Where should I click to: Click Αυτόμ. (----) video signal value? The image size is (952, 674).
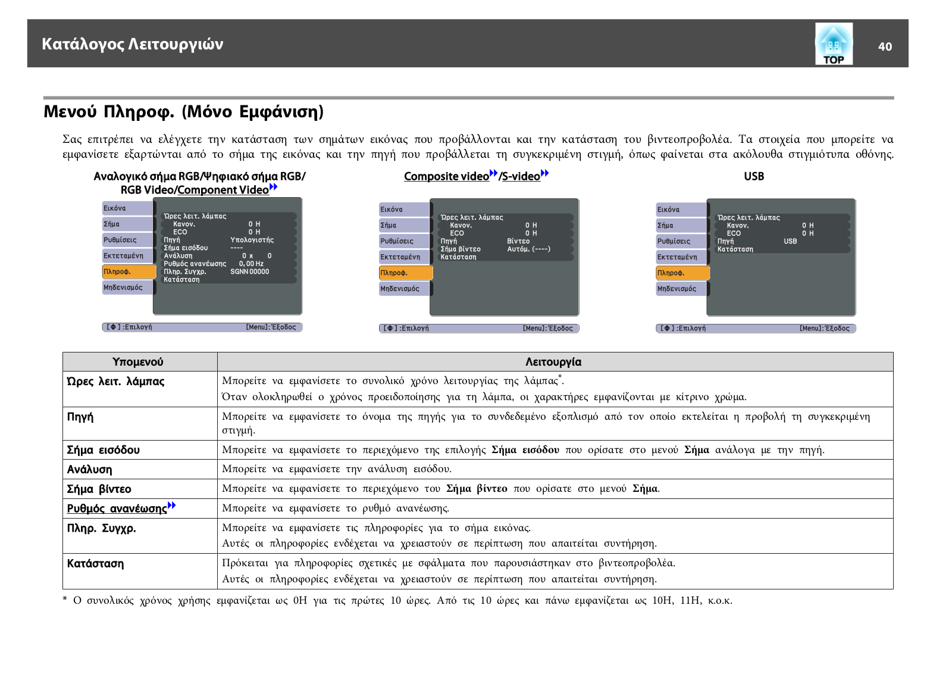point(529,249)
